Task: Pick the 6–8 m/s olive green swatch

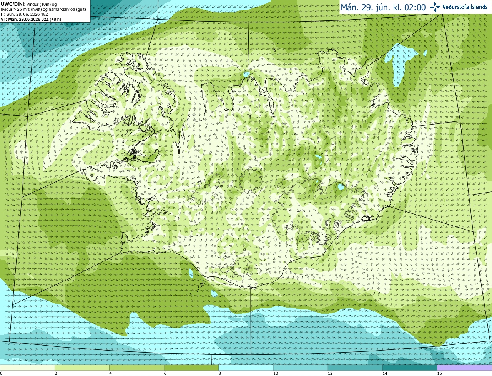Action: (191, 368)
